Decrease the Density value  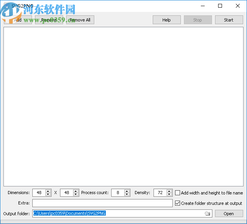pos(169,194)
